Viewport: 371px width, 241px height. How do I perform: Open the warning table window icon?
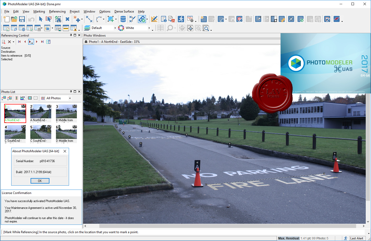click(73, 28)
